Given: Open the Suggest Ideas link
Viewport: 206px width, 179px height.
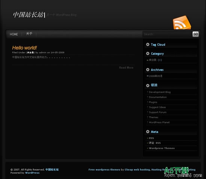Looking at the screenshot, I should (157, 107).
